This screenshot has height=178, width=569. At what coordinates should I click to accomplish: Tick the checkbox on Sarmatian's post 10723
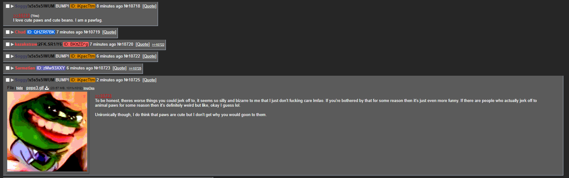click(x=8, y=68)
